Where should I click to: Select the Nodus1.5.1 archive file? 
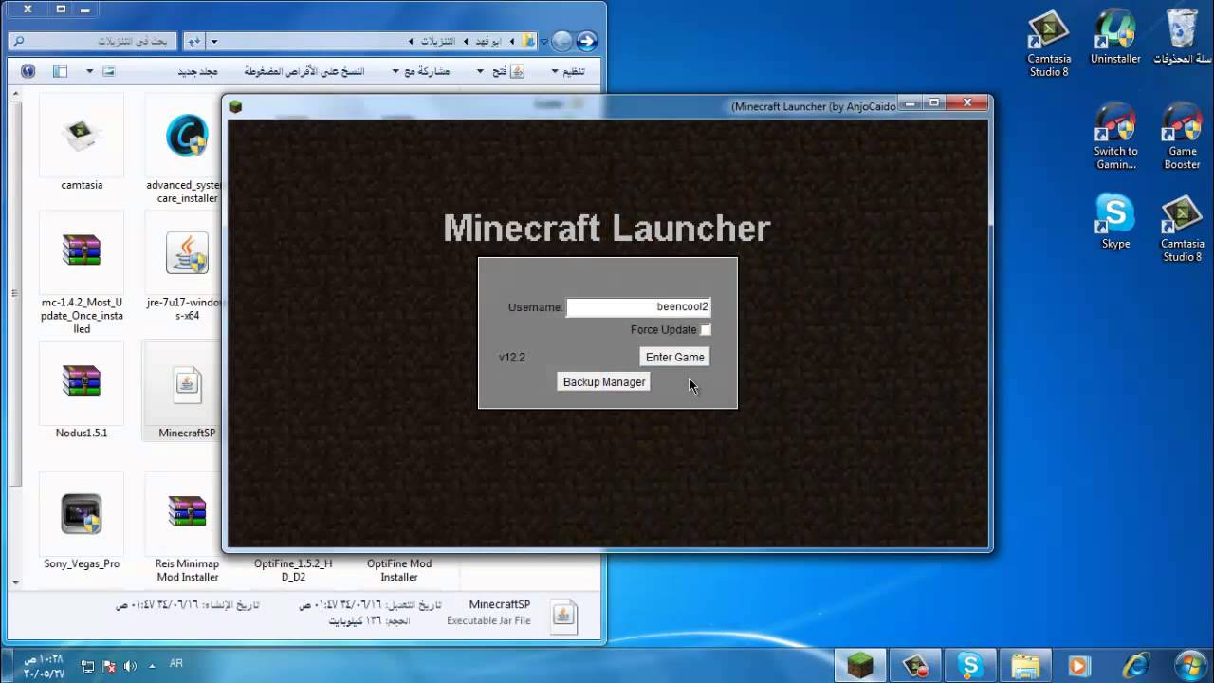click(82, 391)
